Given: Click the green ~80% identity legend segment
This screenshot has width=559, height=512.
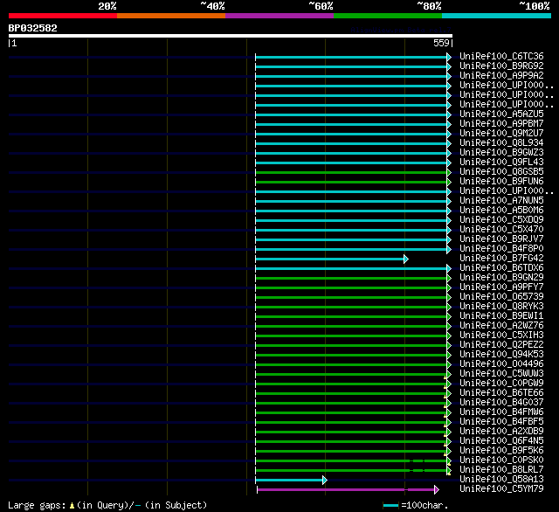Looking at the screenshot, I should click(388, 16).
